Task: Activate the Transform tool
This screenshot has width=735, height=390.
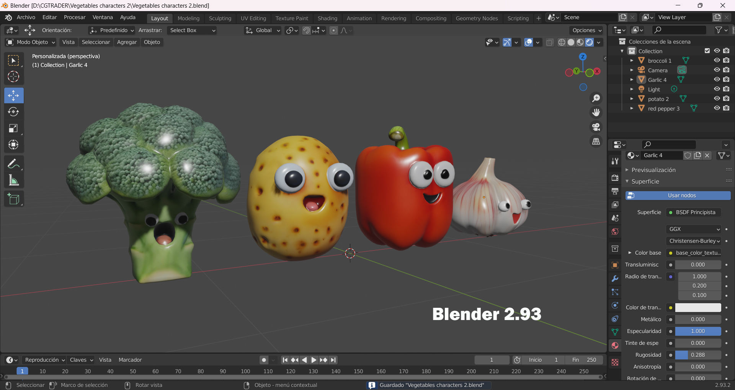Action: [x=14, y=145]
